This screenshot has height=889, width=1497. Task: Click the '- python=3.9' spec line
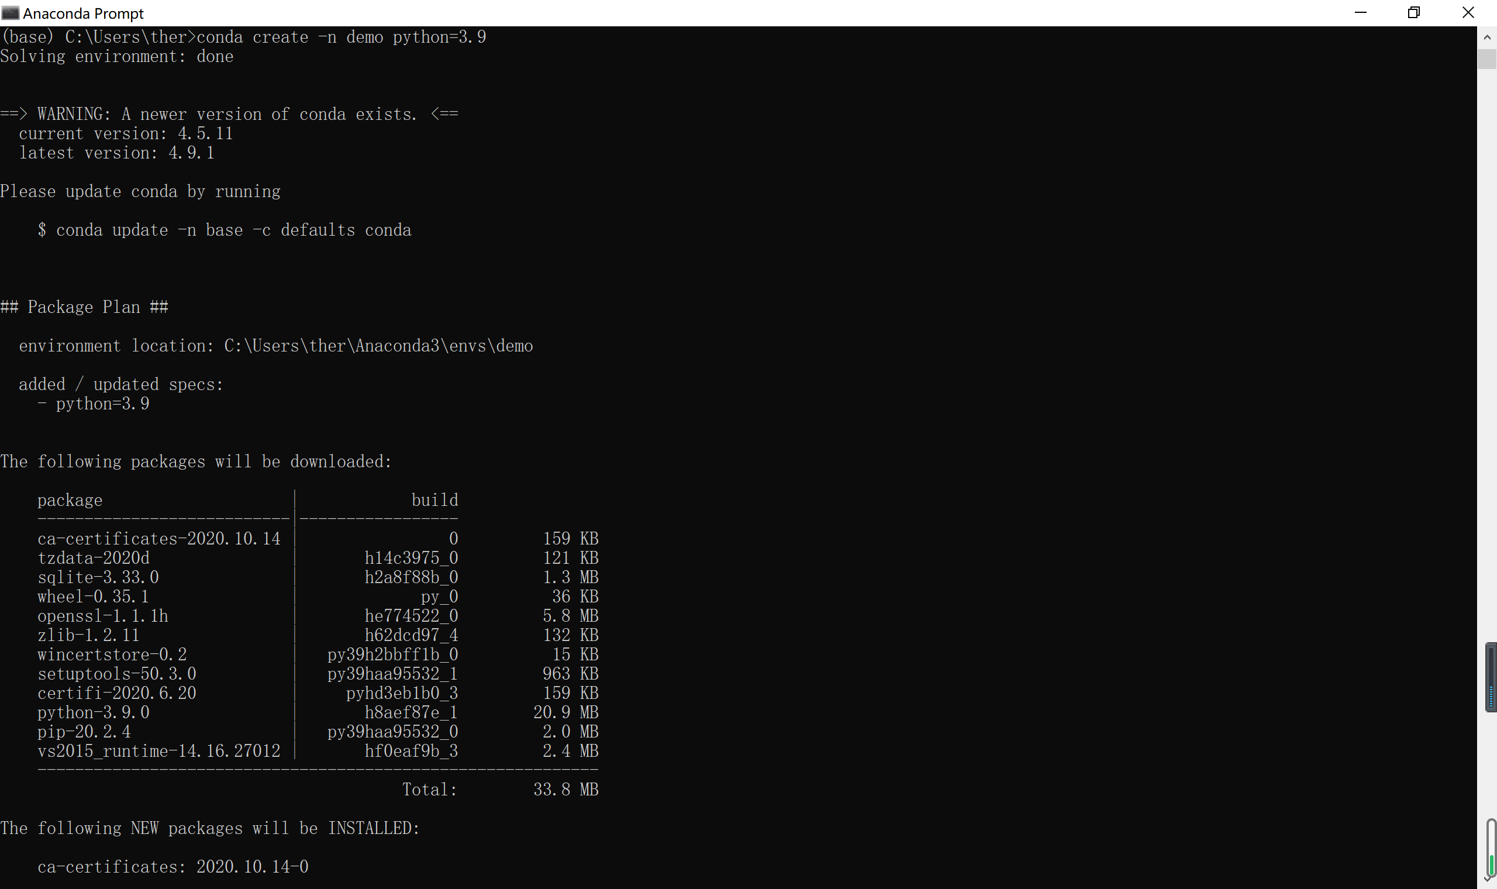[x=94, y=404]
